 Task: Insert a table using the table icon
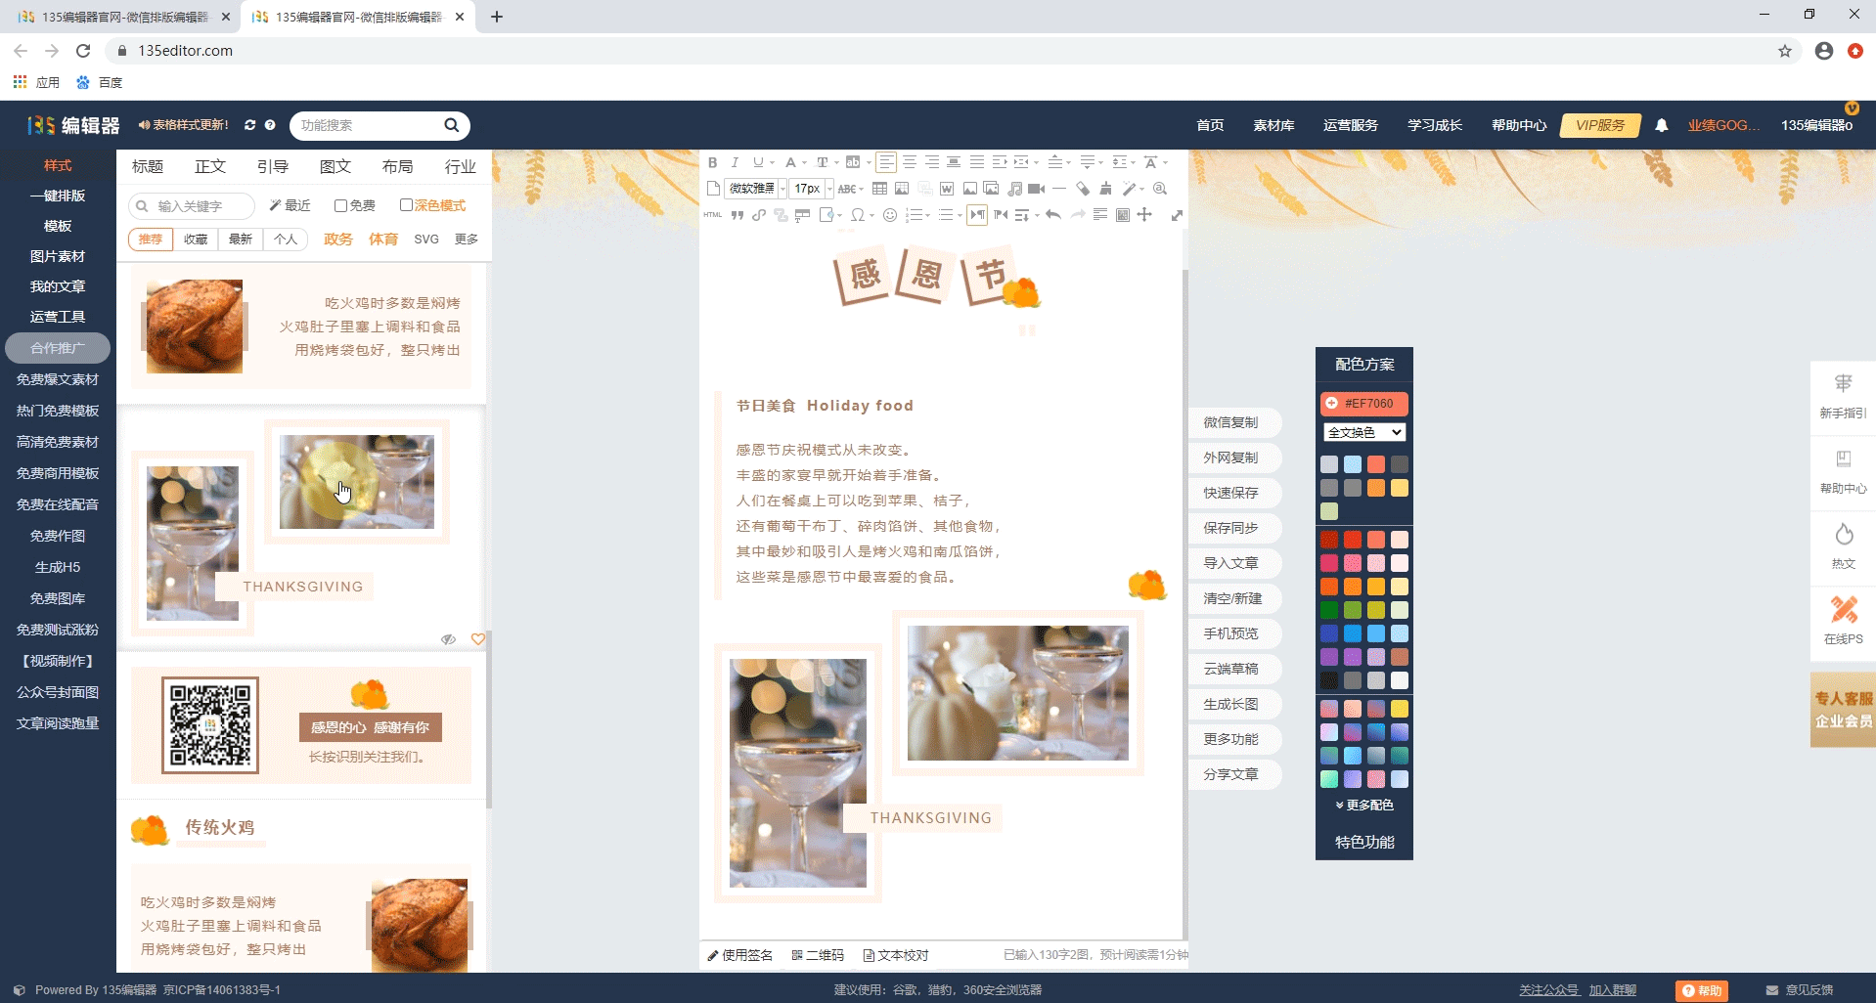pyautogui.click(x=879, y=189)
